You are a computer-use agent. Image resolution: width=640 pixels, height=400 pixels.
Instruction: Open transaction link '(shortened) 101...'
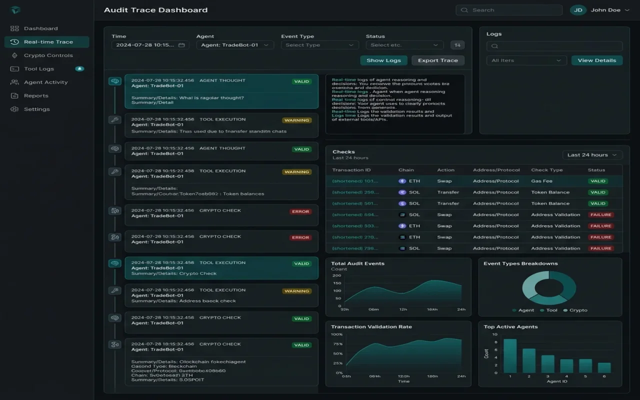(355, 181)
